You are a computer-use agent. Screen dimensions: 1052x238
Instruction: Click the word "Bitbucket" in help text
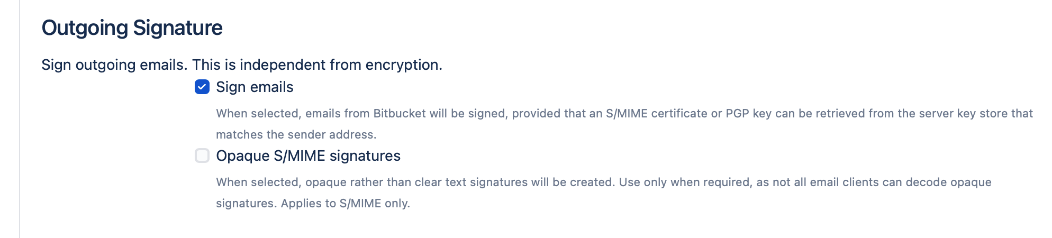399,114
